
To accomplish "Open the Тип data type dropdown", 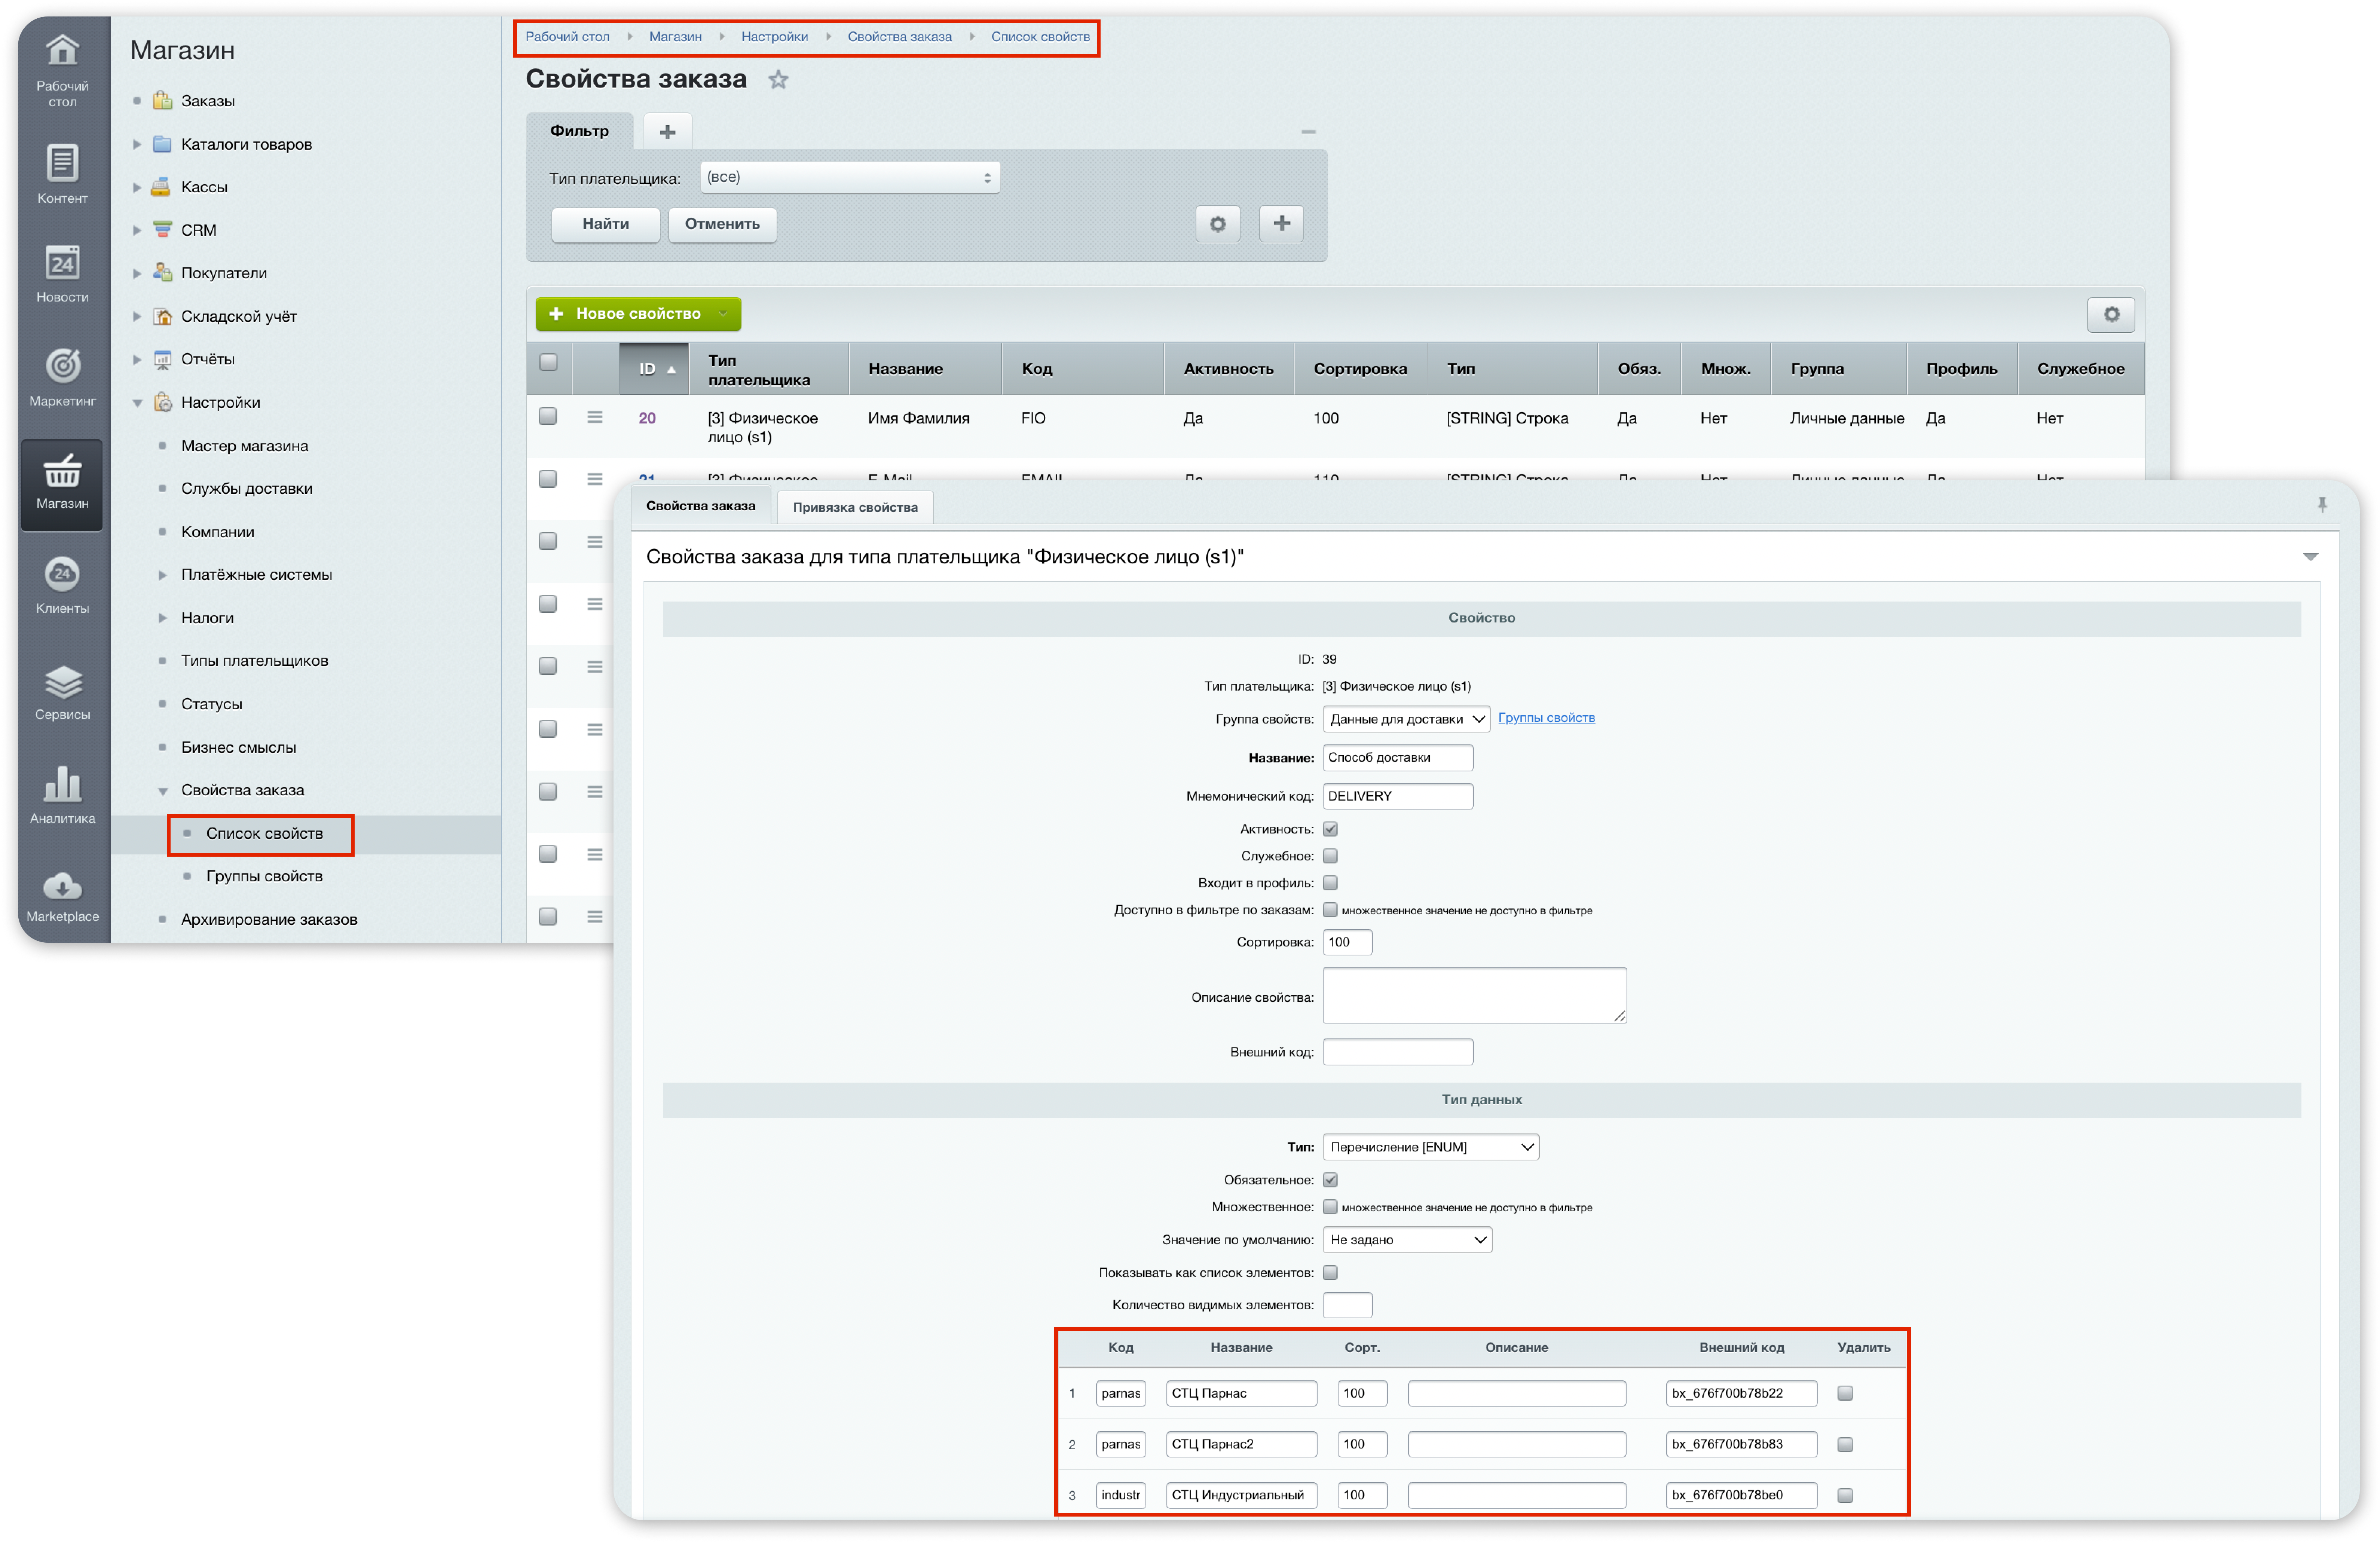I will point(1430,1147).
